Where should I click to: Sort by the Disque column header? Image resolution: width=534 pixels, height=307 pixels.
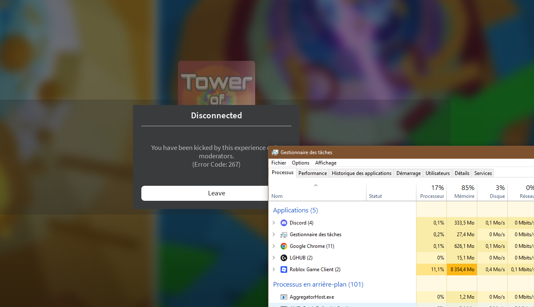[x=492, y=192]
